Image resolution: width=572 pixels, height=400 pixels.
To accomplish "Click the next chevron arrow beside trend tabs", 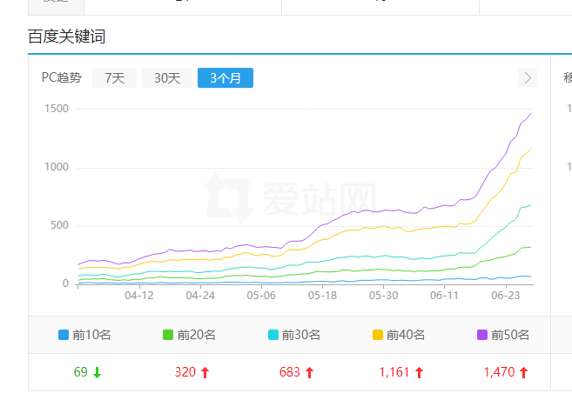I will pos(528,77).
